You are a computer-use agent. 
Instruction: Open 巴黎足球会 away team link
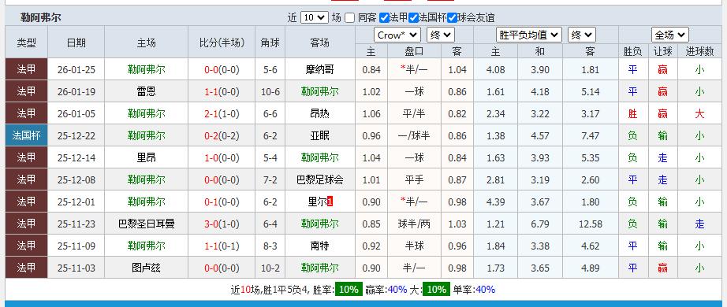[320, 179]
